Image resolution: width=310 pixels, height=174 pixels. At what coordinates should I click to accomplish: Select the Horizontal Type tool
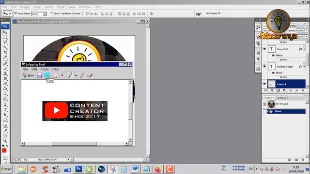(5, 110)
